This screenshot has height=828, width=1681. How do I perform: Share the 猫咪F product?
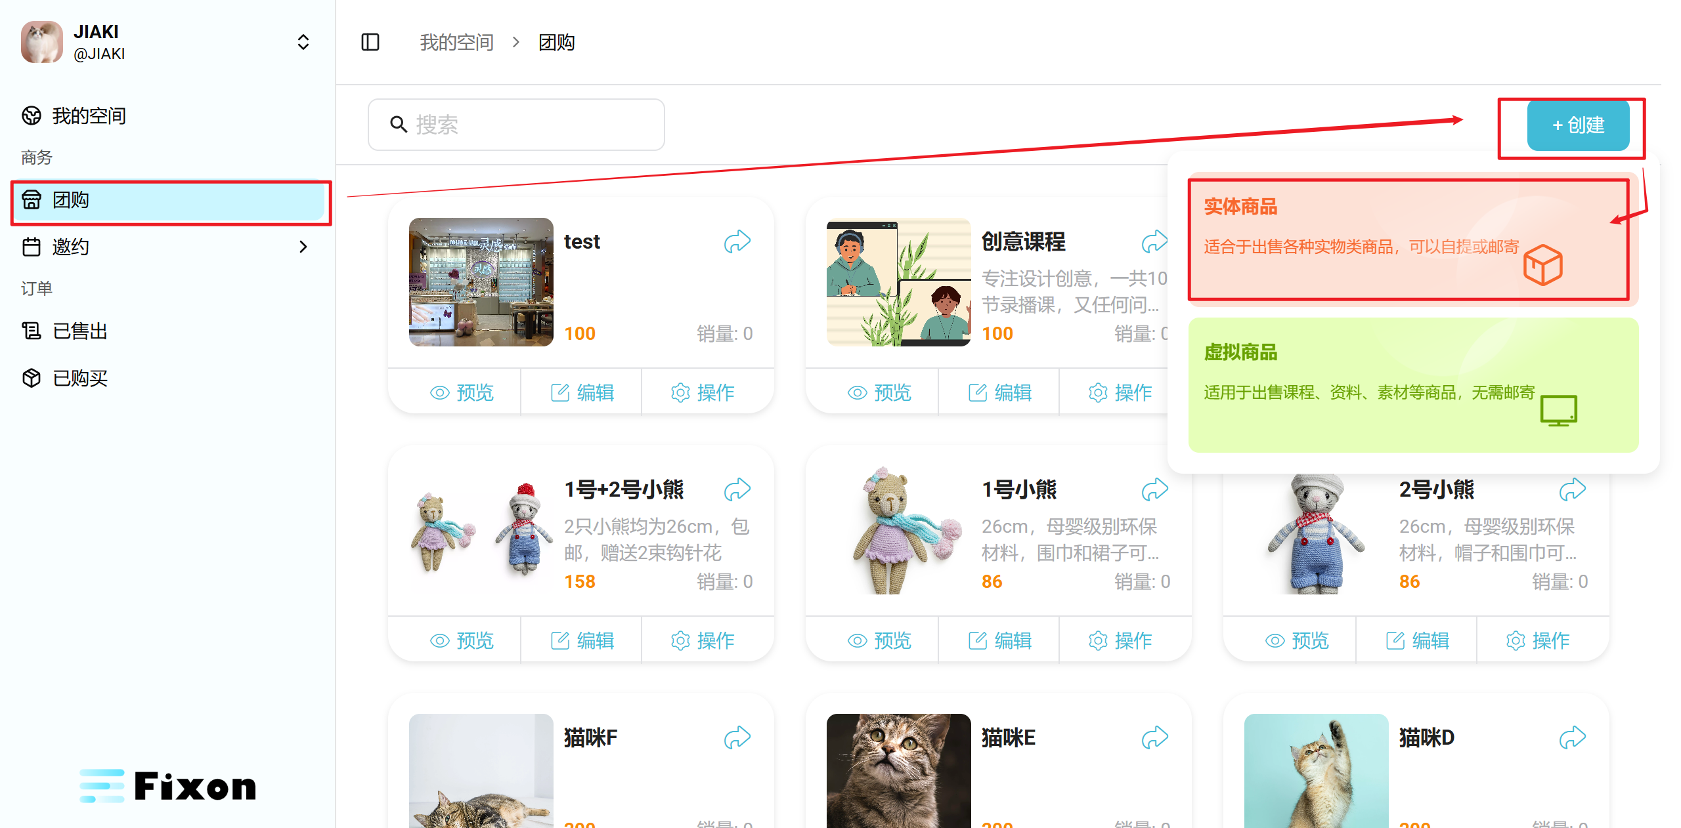tap(737, 737)
